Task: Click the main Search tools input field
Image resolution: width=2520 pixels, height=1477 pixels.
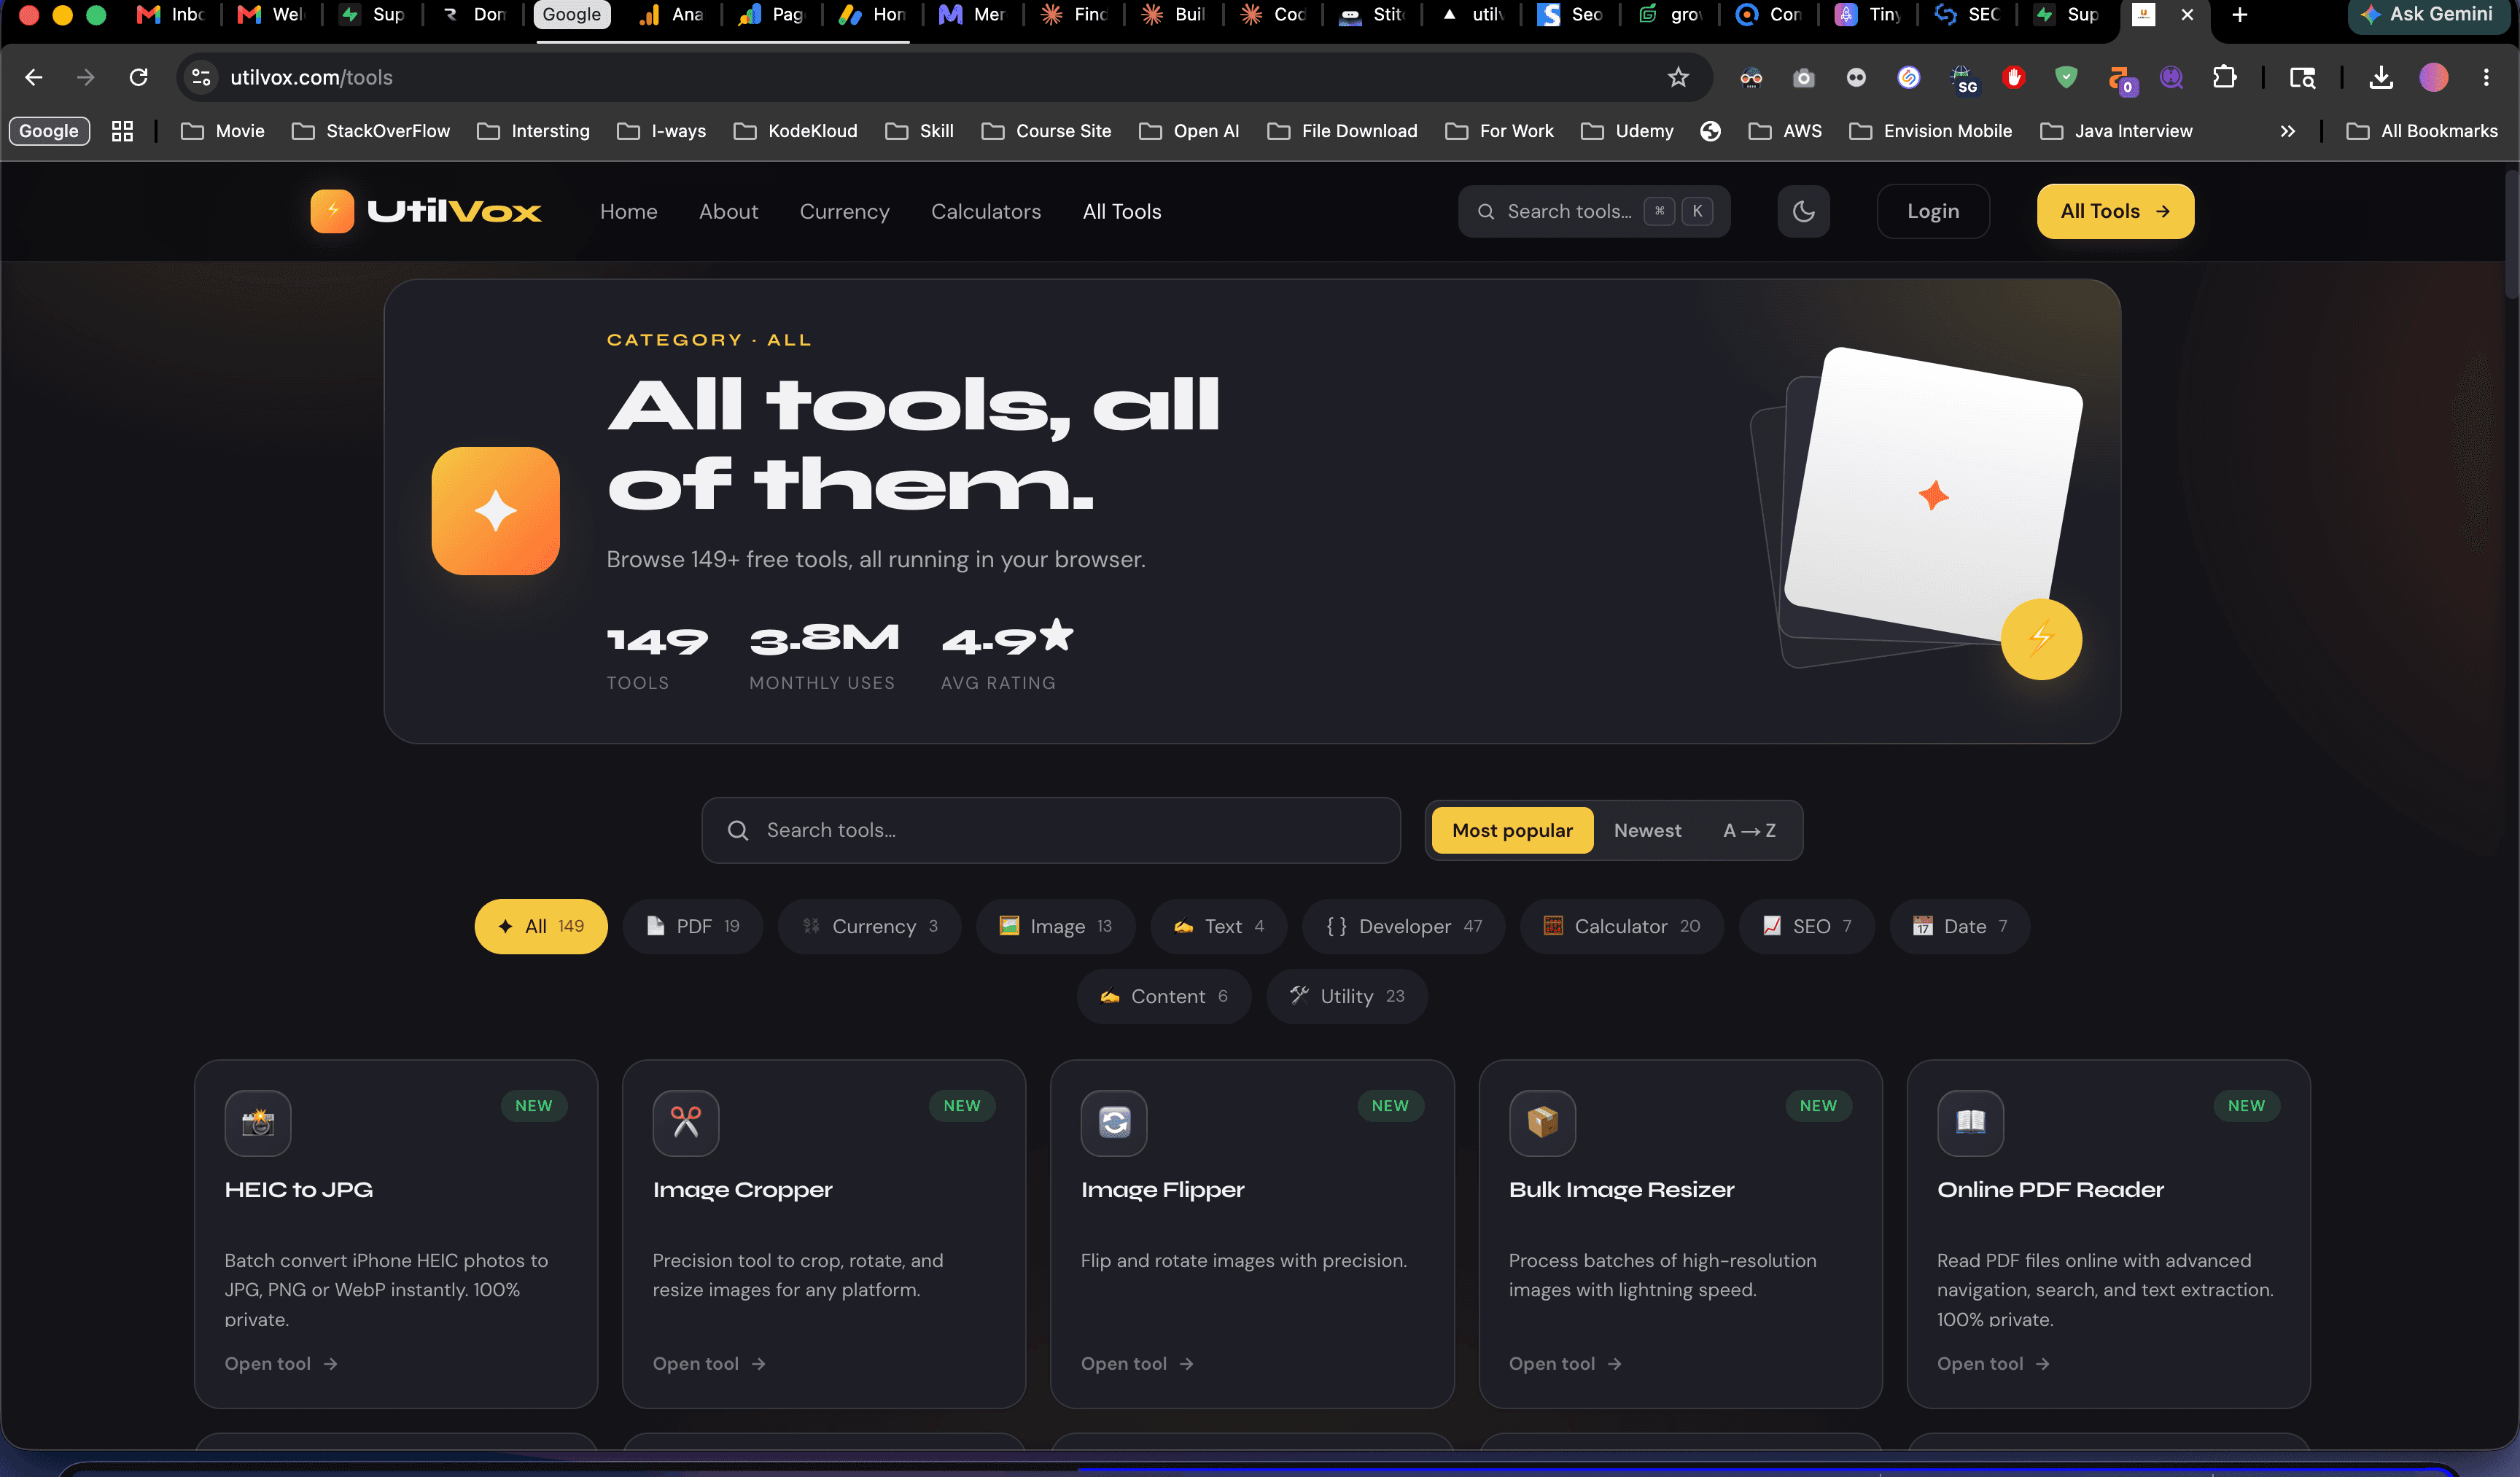Action: point(1050,830)
